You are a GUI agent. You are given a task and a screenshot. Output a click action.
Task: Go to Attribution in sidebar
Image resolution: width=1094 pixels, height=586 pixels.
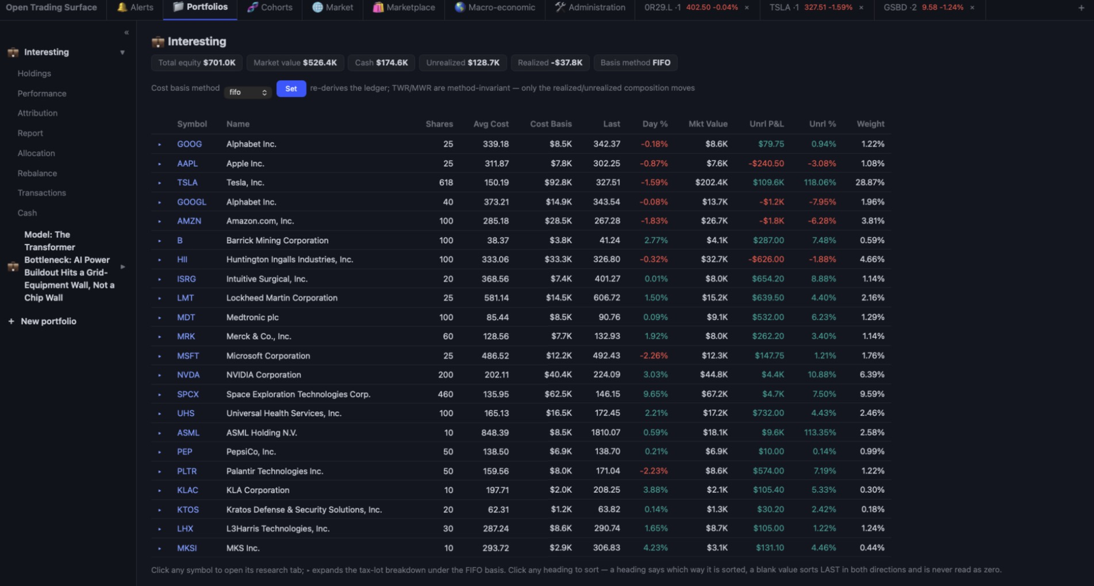[x=37, y=113]
